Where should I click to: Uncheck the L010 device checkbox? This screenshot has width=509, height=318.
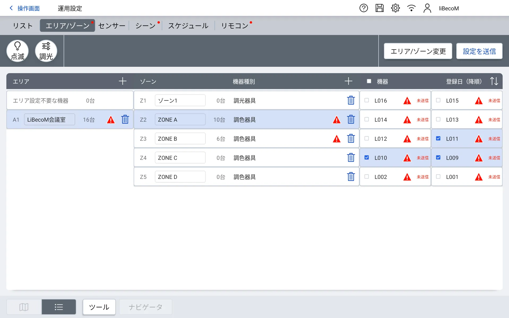coord(367,158)
